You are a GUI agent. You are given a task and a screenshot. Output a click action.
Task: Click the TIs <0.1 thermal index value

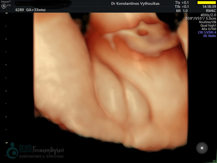tap(182, 3)
